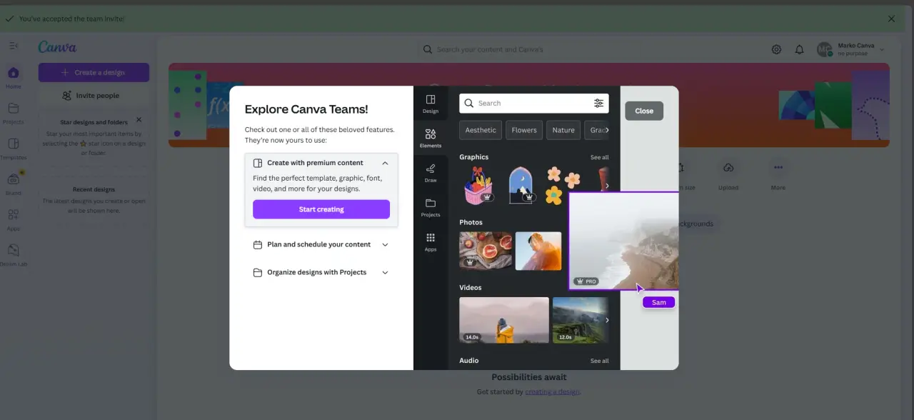This screenshot has height=420, width=914.
Task: Dismiss the team invite notification banner
Action: point(891,19)
